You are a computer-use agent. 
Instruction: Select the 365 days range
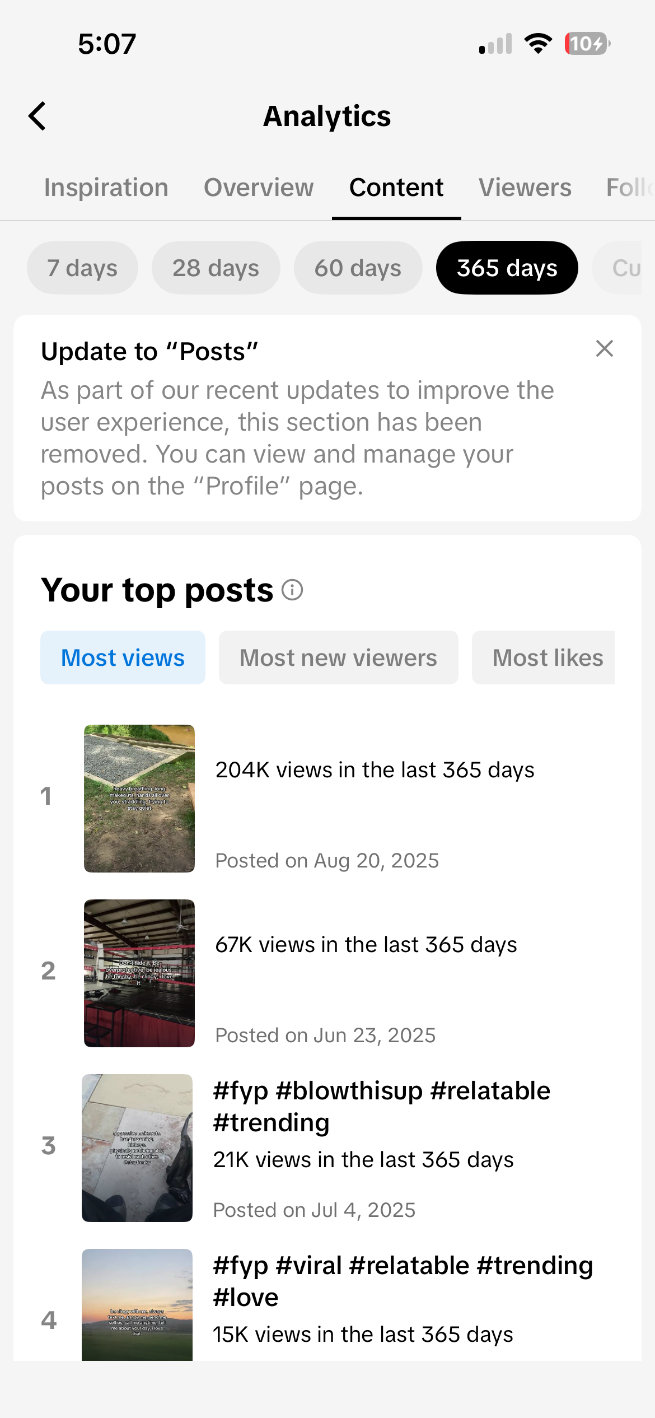[507, 268]
